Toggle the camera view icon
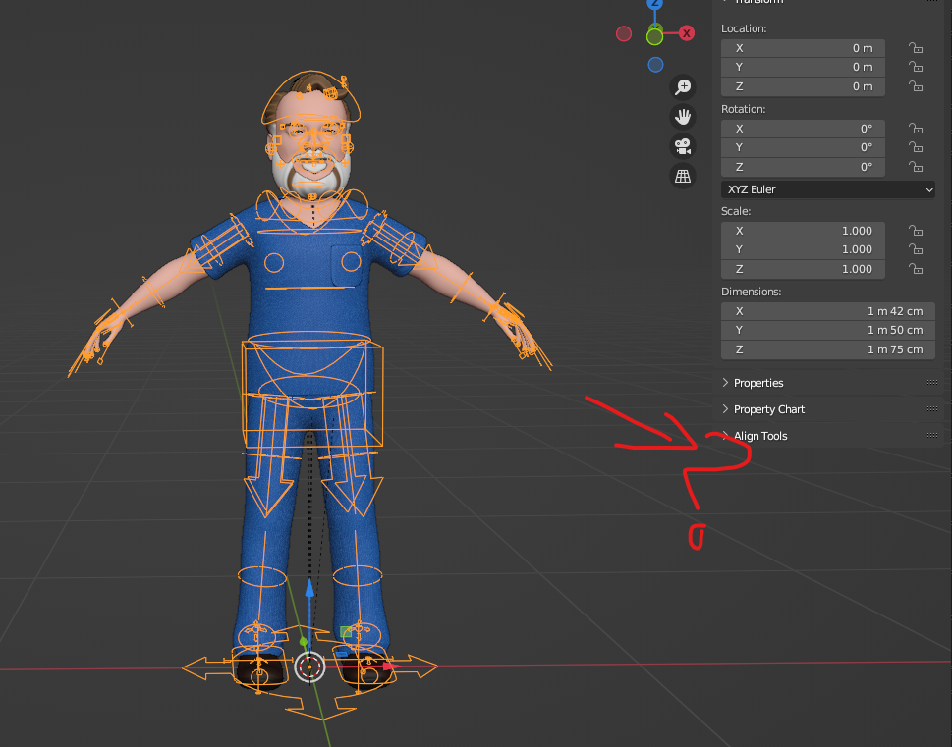 point(683,146)
